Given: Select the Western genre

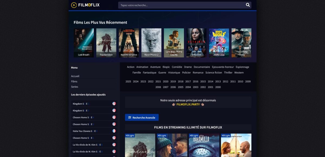Looking at the screenshot, I should [239, 73].
